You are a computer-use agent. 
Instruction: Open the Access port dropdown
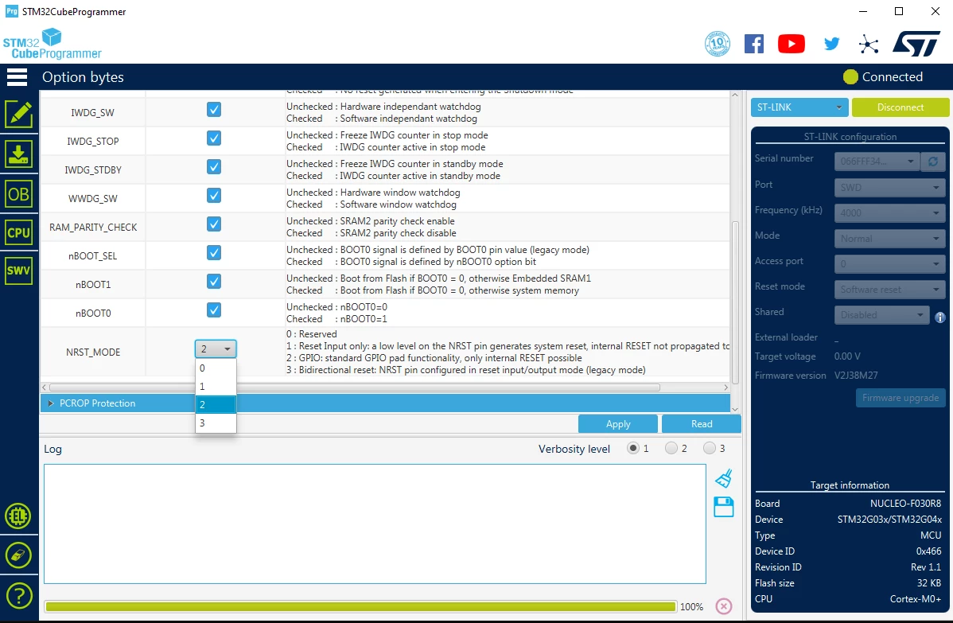coord(889,264)
